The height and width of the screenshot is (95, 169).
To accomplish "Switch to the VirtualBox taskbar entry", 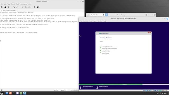I will click(x=25, y=93).
